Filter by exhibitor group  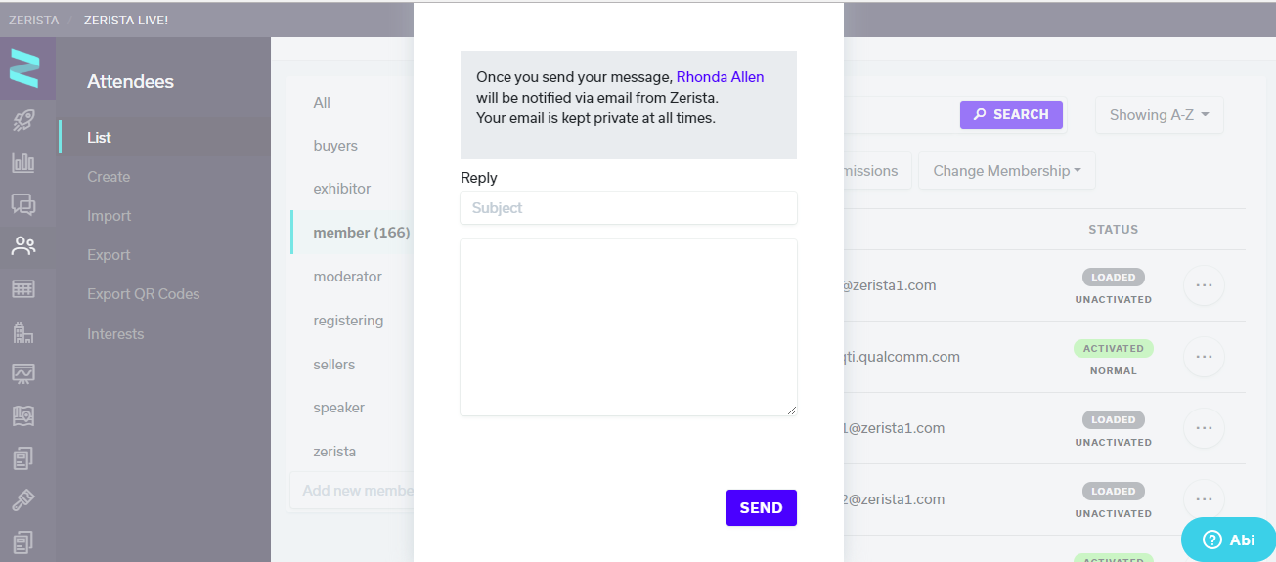342,189
